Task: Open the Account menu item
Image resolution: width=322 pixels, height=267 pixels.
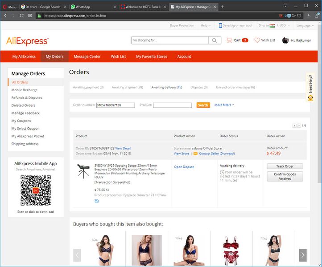Action: pyautogui.click(x=184, y=57)
